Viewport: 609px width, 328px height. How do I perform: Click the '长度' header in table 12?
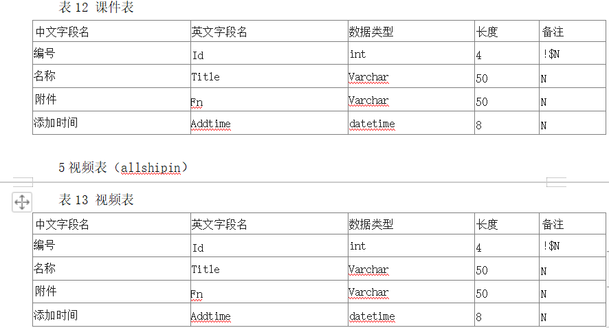click(507, 31)
